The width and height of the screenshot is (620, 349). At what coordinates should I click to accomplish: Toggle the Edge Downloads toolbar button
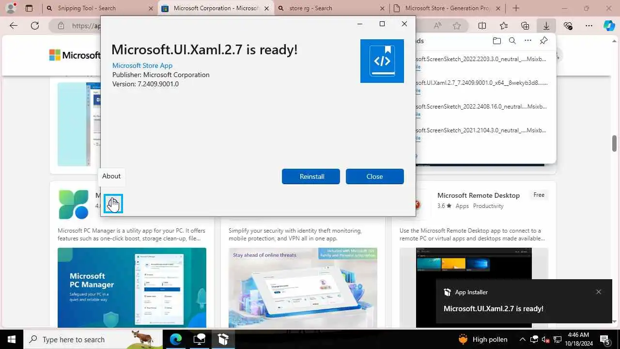pos(546,26)
